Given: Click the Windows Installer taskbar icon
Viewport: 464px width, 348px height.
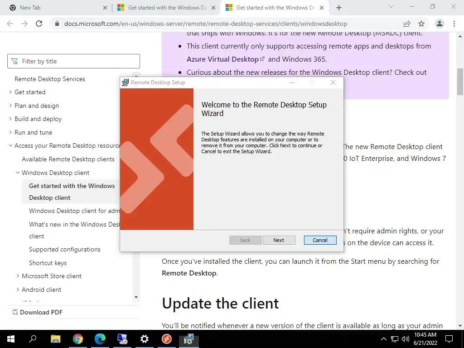Looking at the screenshot, I should [189, 339].
